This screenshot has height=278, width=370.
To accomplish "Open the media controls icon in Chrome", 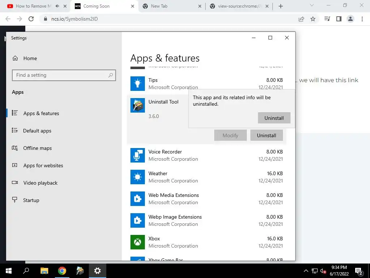I will point(327,19).
